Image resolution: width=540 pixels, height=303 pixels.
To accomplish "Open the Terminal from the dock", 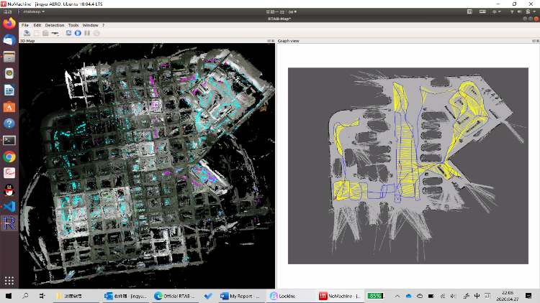I will pyautogui.click(x=9, y=140).
